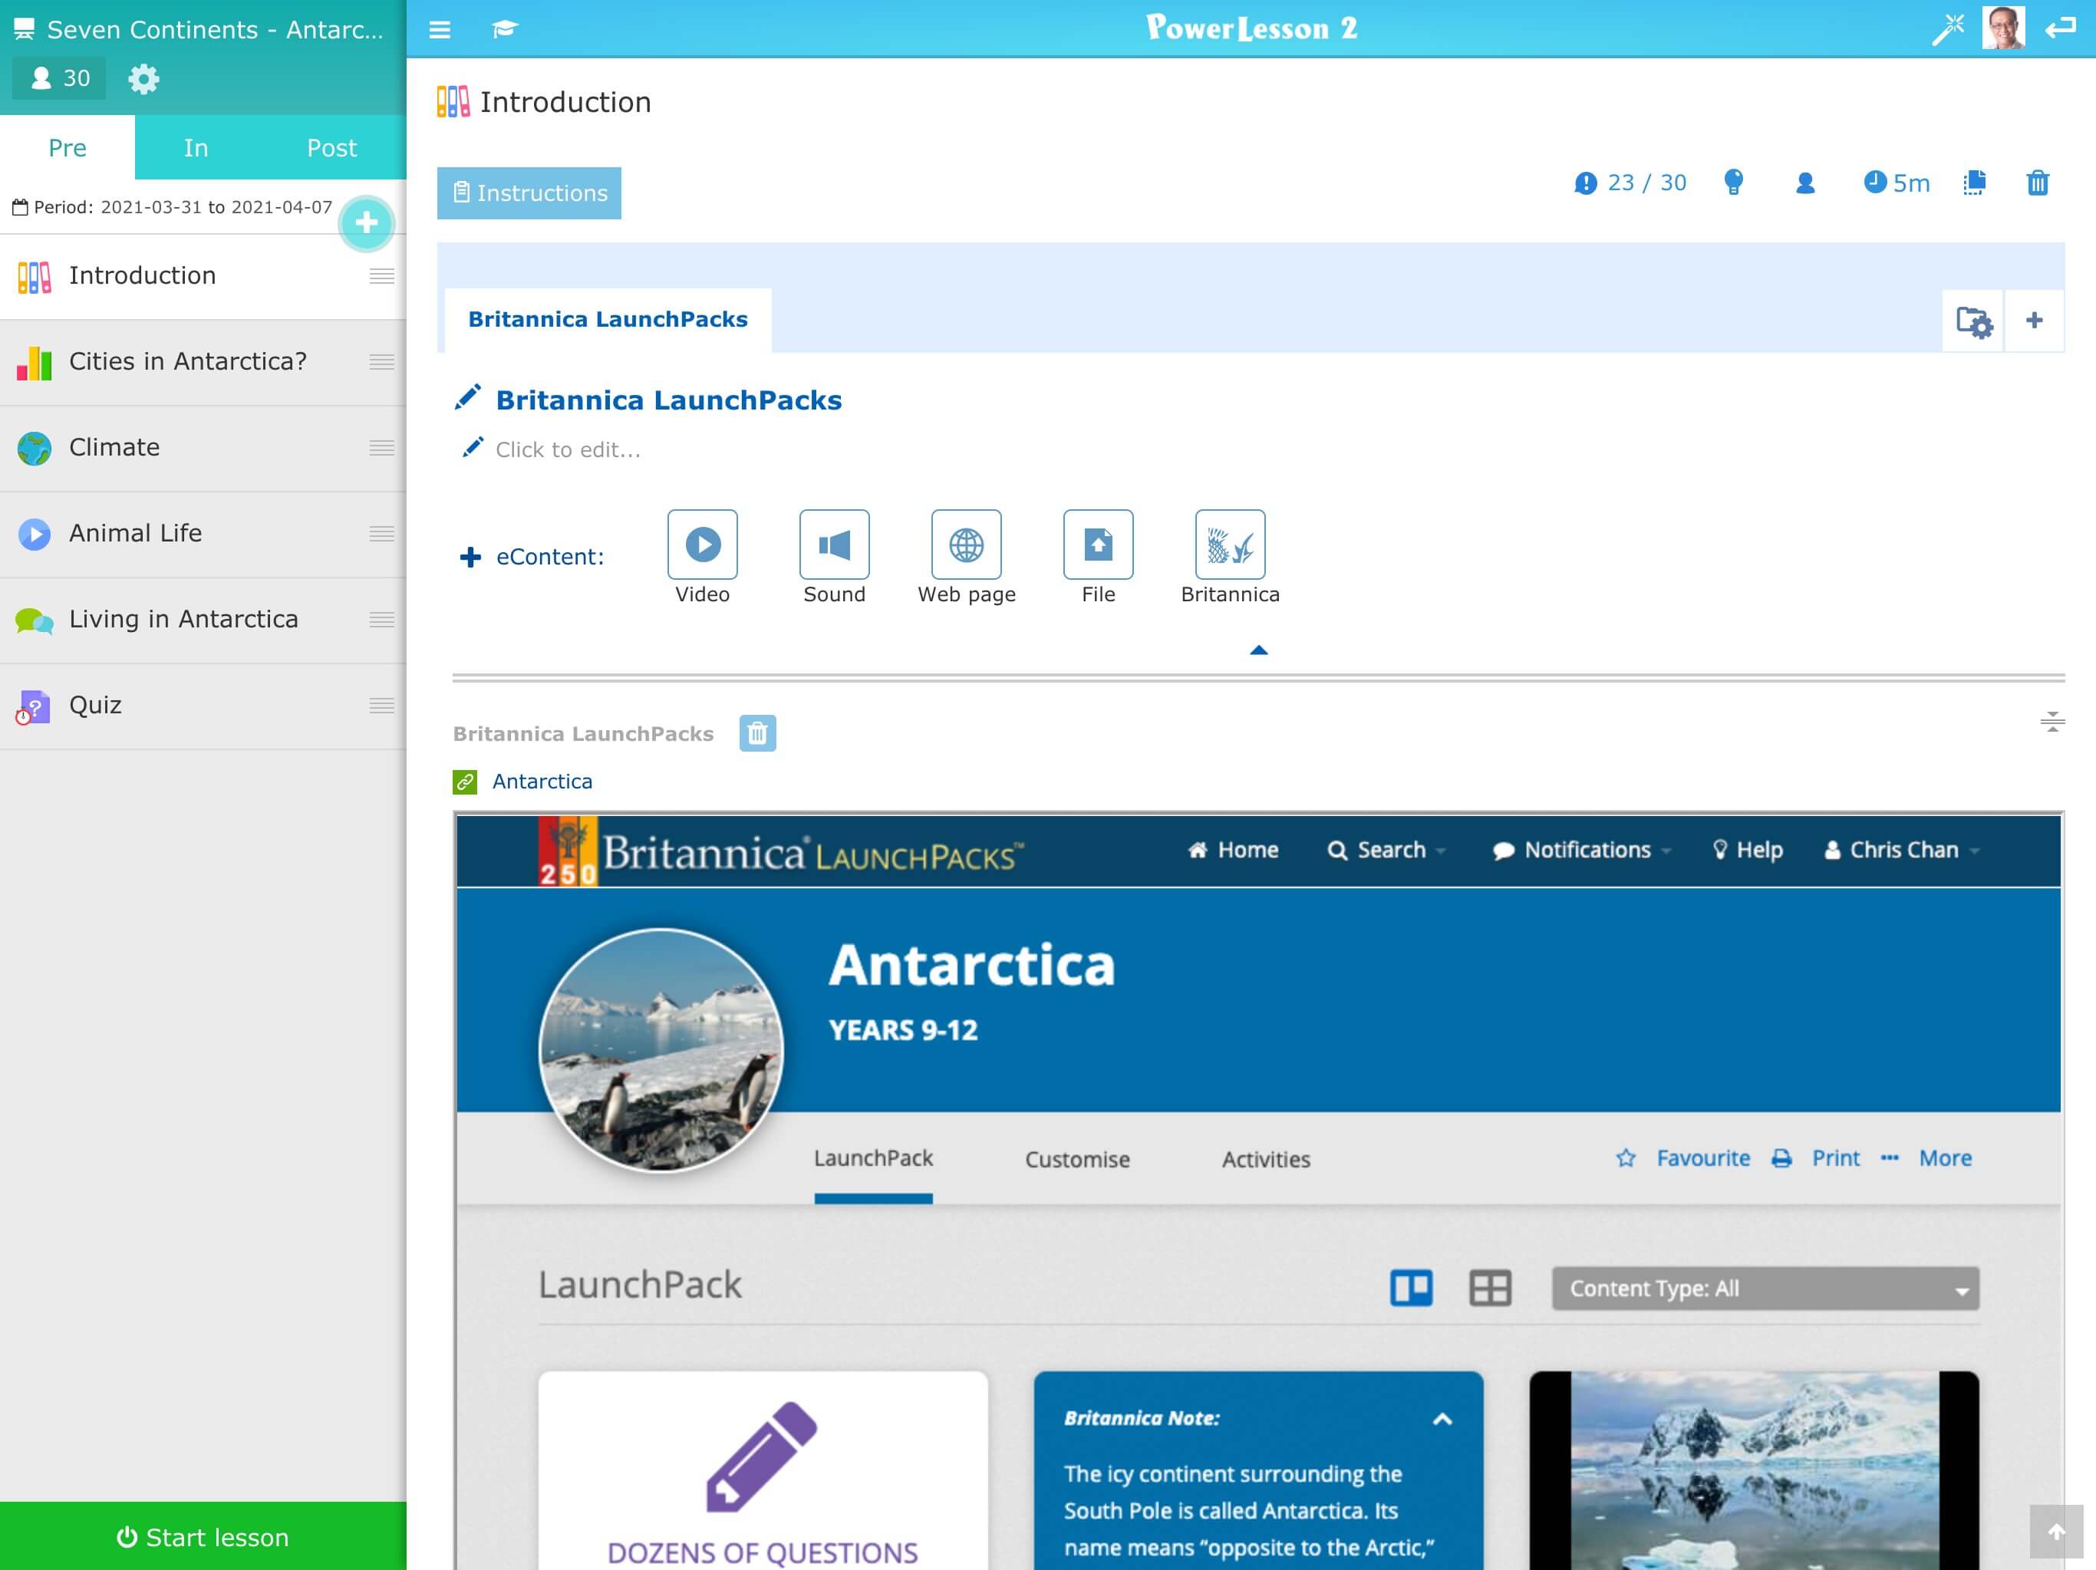Image resolution: width=2096 pixels, height=1570 pixels.
Task: Delete Britannica LaunchPacks content with trash button
Action: 757,733
